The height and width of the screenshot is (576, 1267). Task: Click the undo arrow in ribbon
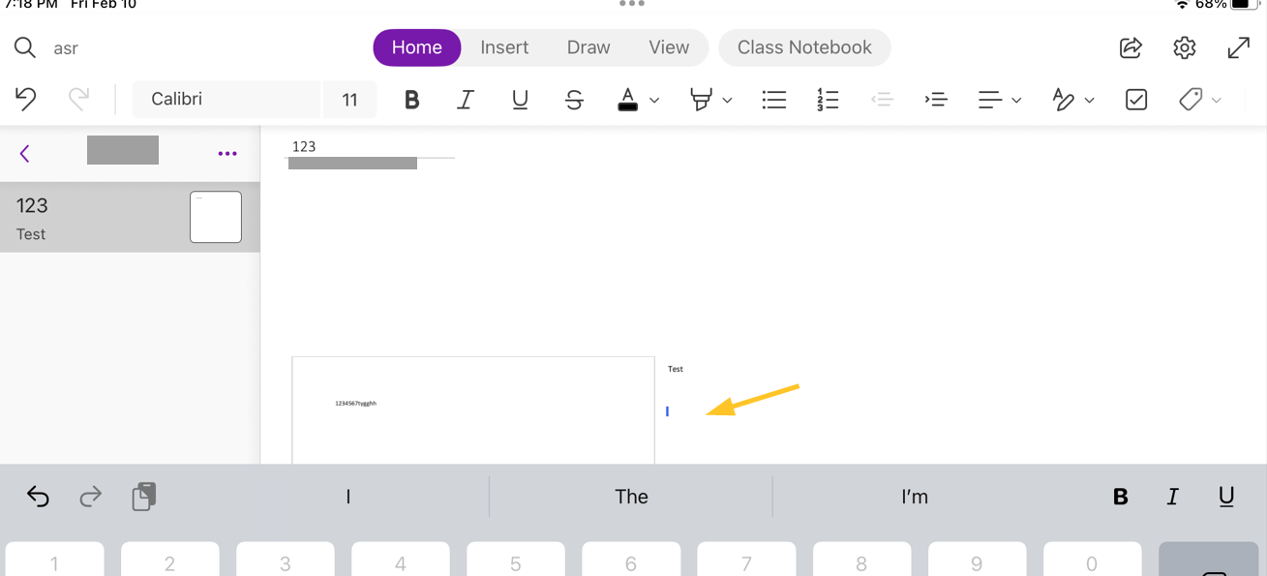click(26, 99)
